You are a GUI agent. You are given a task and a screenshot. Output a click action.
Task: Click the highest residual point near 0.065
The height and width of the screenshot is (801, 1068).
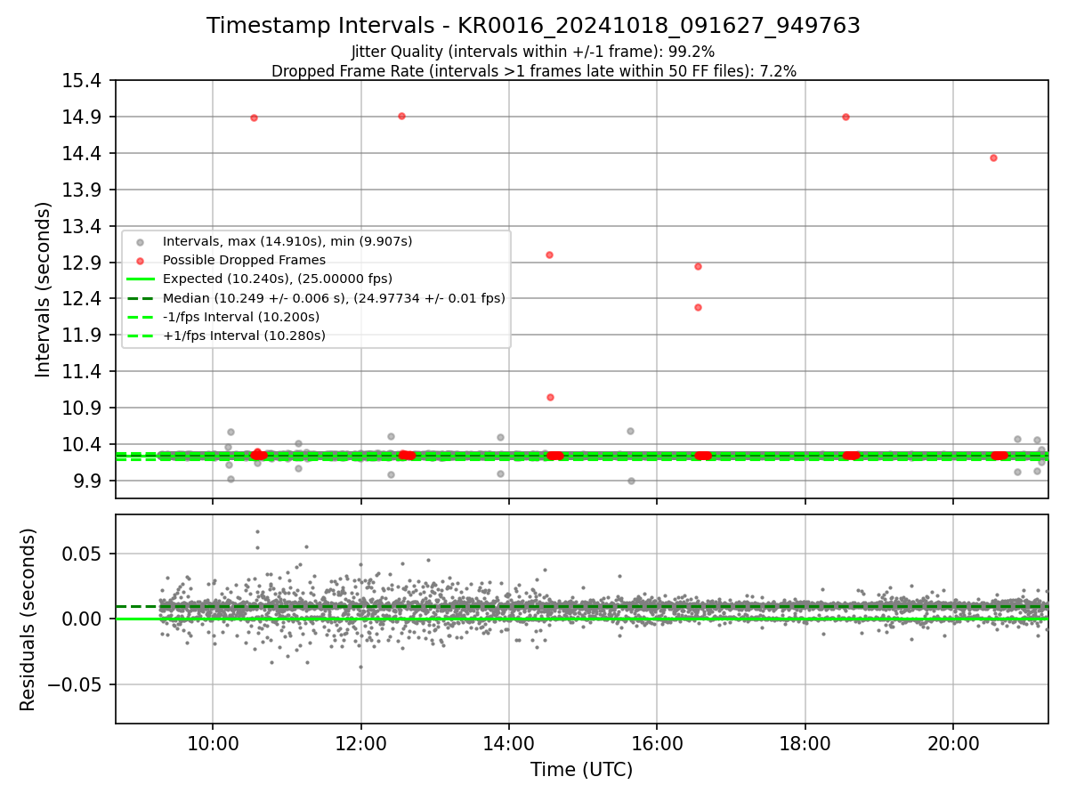pyautogui.click(x=257, y=531)
